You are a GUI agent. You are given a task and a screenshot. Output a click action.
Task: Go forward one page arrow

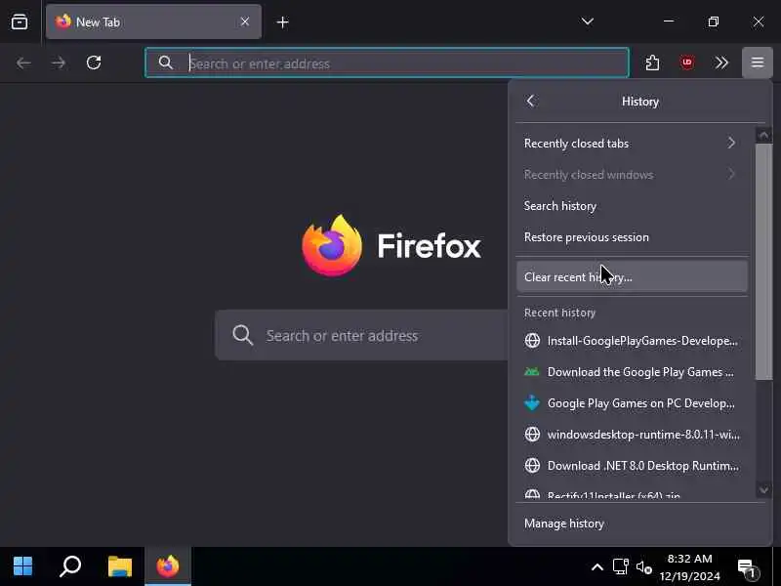click(x=59, y=63)
